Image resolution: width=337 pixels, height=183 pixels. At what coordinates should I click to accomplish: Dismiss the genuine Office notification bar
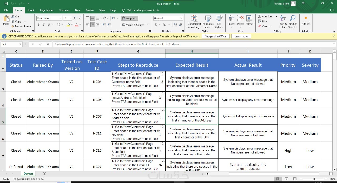pos(334,36)
